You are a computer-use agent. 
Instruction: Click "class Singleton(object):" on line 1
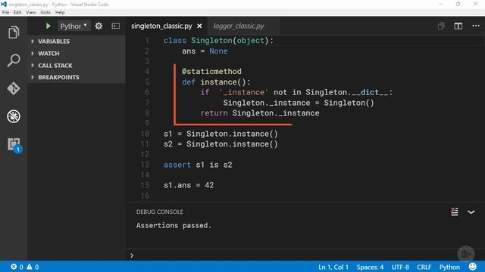218,41
